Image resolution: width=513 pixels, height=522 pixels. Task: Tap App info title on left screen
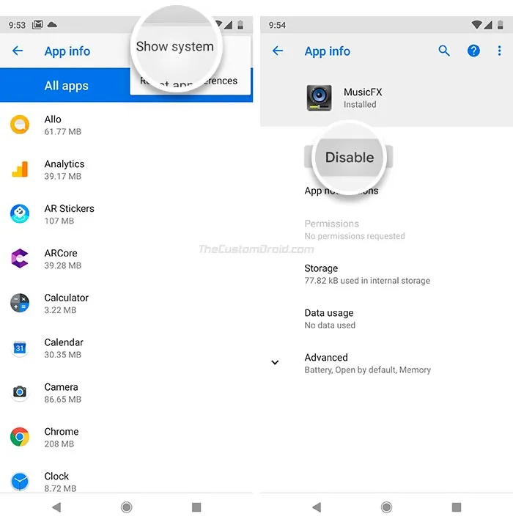(67, 51)
